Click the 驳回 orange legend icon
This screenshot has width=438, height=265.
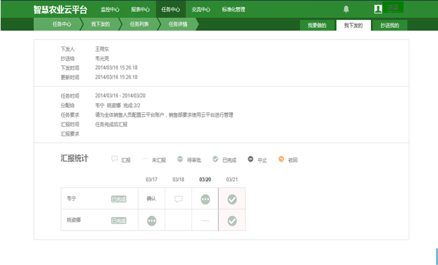point(281,159)
